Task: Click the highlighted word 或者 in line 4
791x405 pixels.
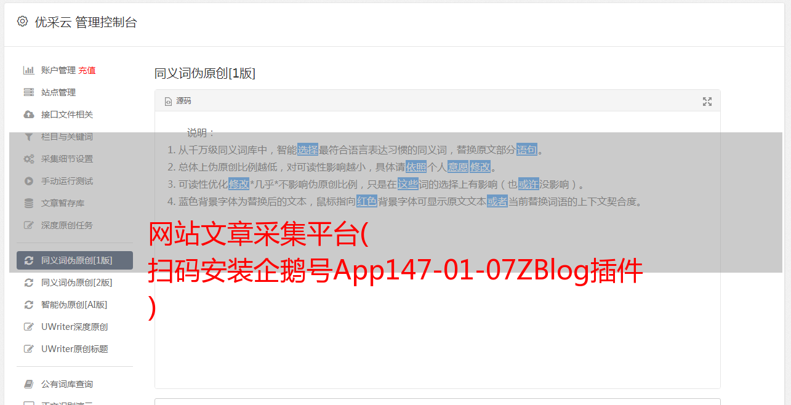Action: pyautogui.click(x=497, y=201)
